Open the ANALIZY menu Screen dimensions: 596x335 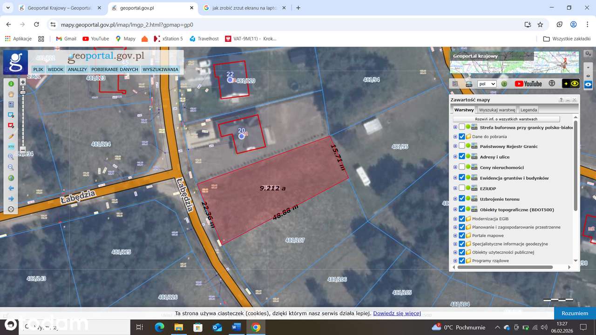(77, 69)
